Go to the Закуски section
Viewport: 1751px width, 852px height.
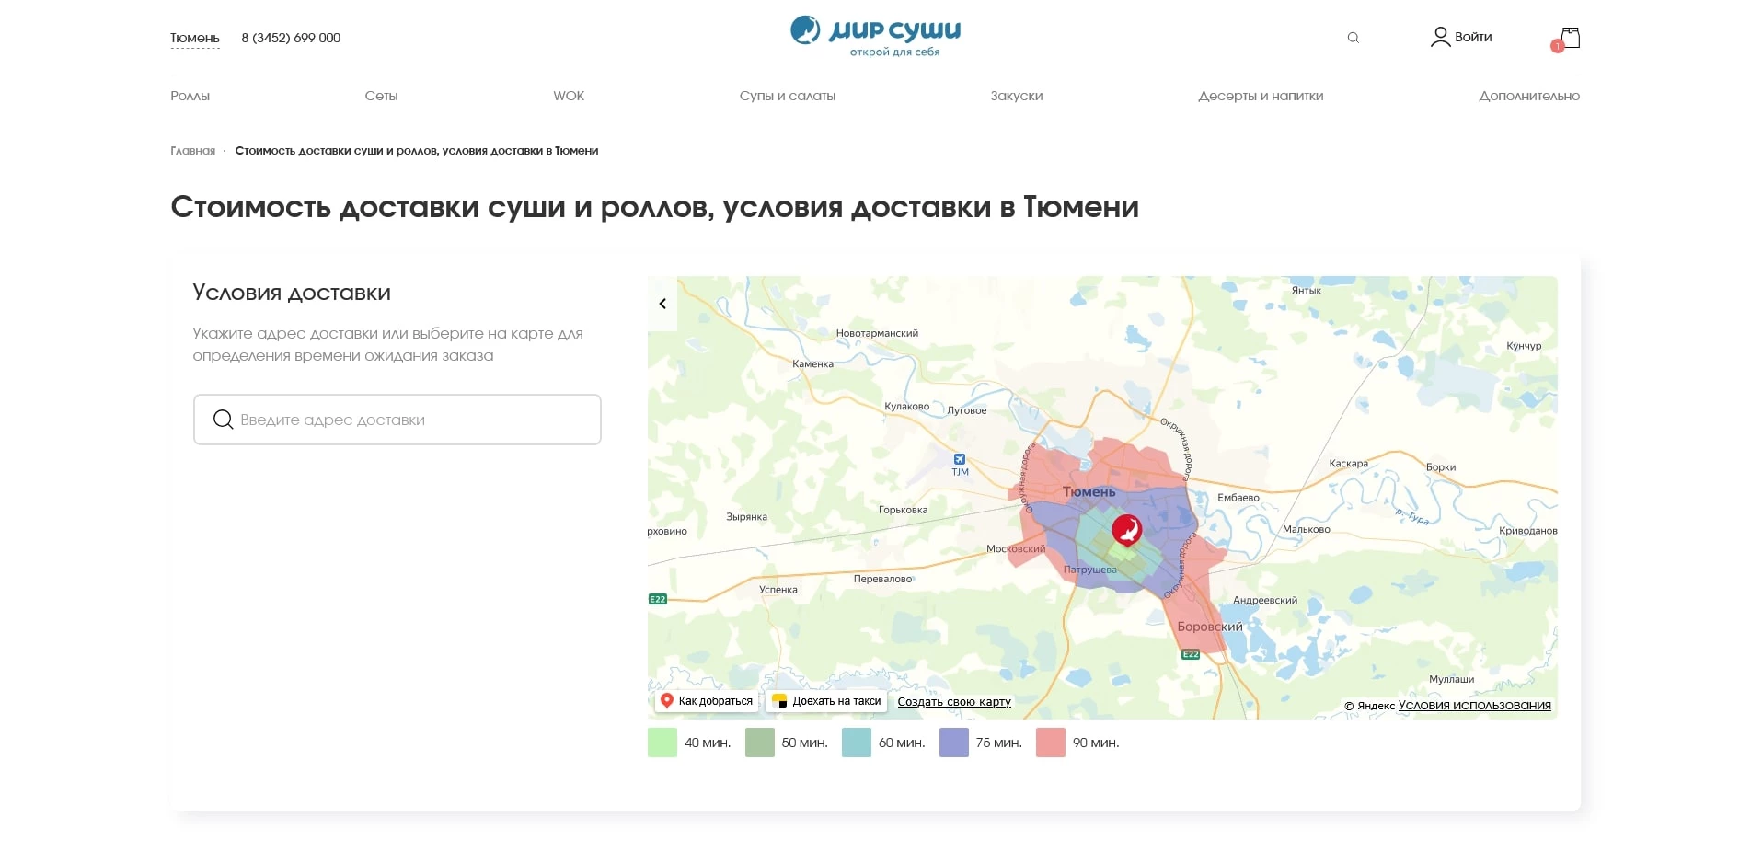point(1016,96)
